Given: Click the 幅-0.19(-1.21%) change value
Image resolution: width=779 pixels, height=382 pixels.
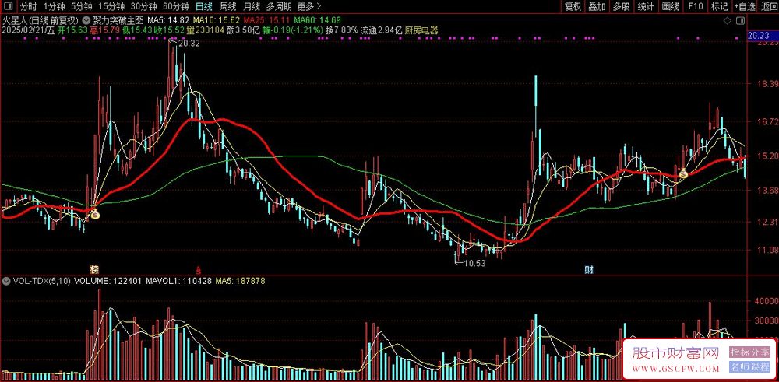Looking at the screenshot, I should point(293,30).
